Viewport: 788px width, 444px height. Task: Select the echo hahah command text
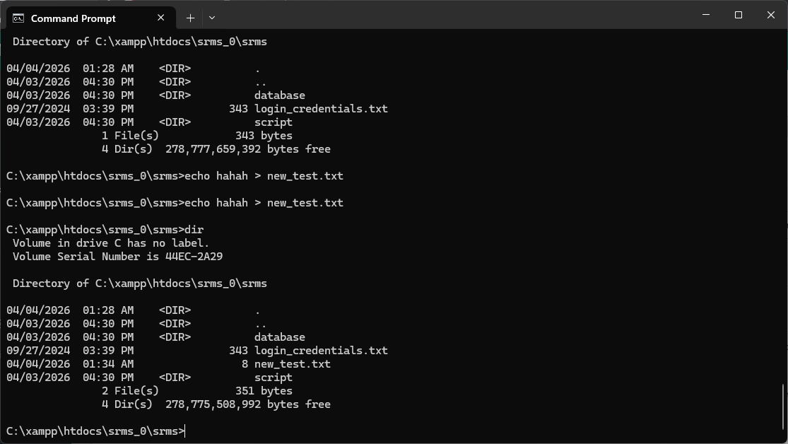click(x=218, y=175)
